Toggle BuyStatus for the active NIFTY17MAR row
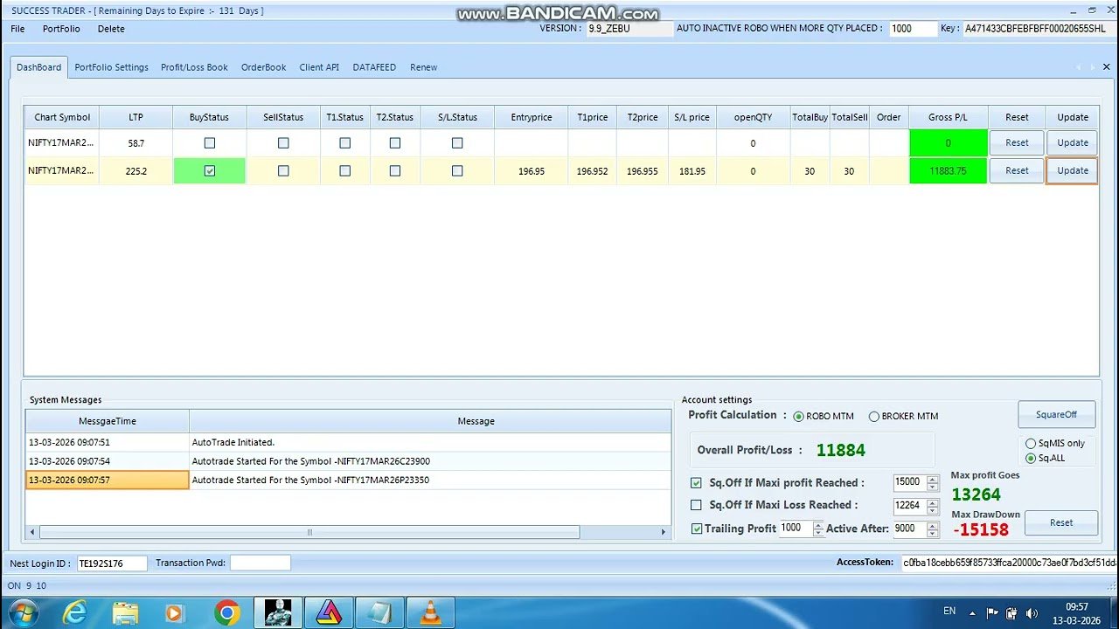 click(x=209, y=170)
